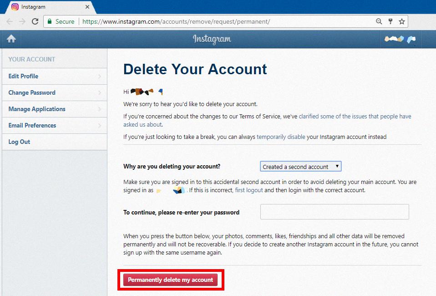Click the green Secure padlock icon

(50, 21)
